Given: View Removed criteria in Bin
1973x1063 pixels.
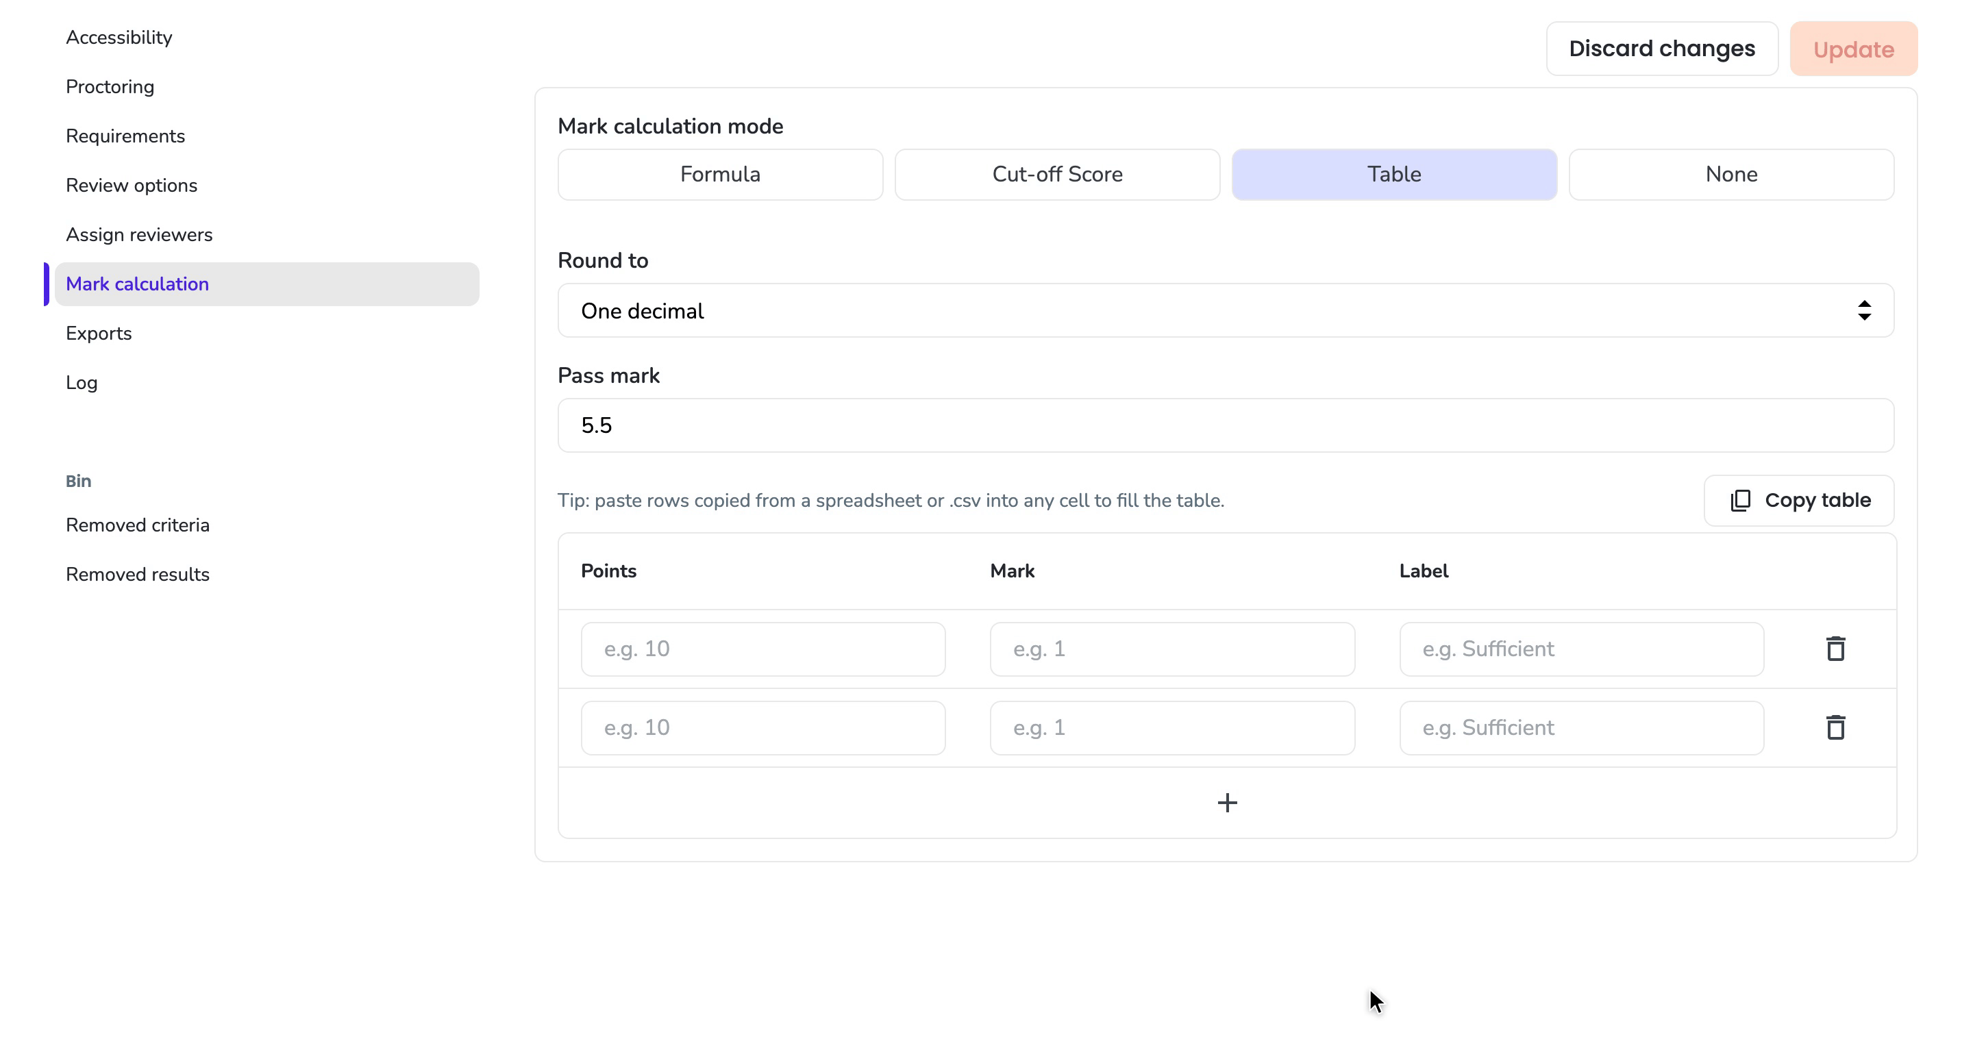Looking at the screenshot, I should pos(137,525).
